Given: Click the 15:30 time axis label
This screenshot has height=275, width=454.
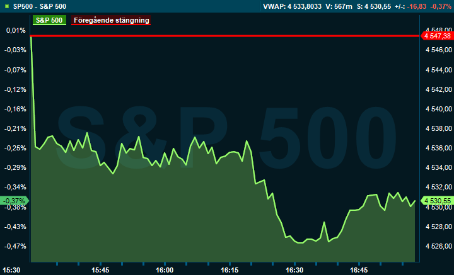Looking at the screenshot, I should pyautogui.click(x=11, y=271).
